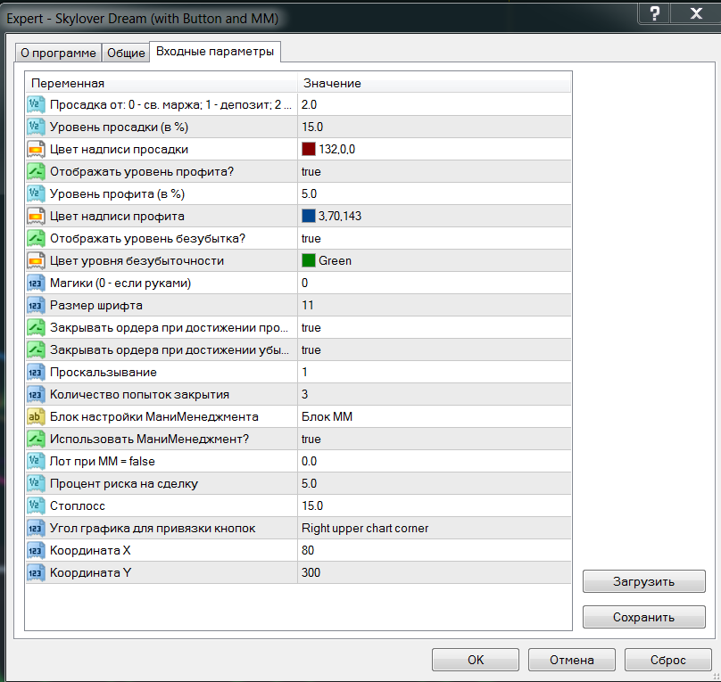This screenshot has width=721, height=682.
Task: Click the string 'ab' icon beside 'Блок настройки МаниМенеджмента'
Action: [36, 416]
